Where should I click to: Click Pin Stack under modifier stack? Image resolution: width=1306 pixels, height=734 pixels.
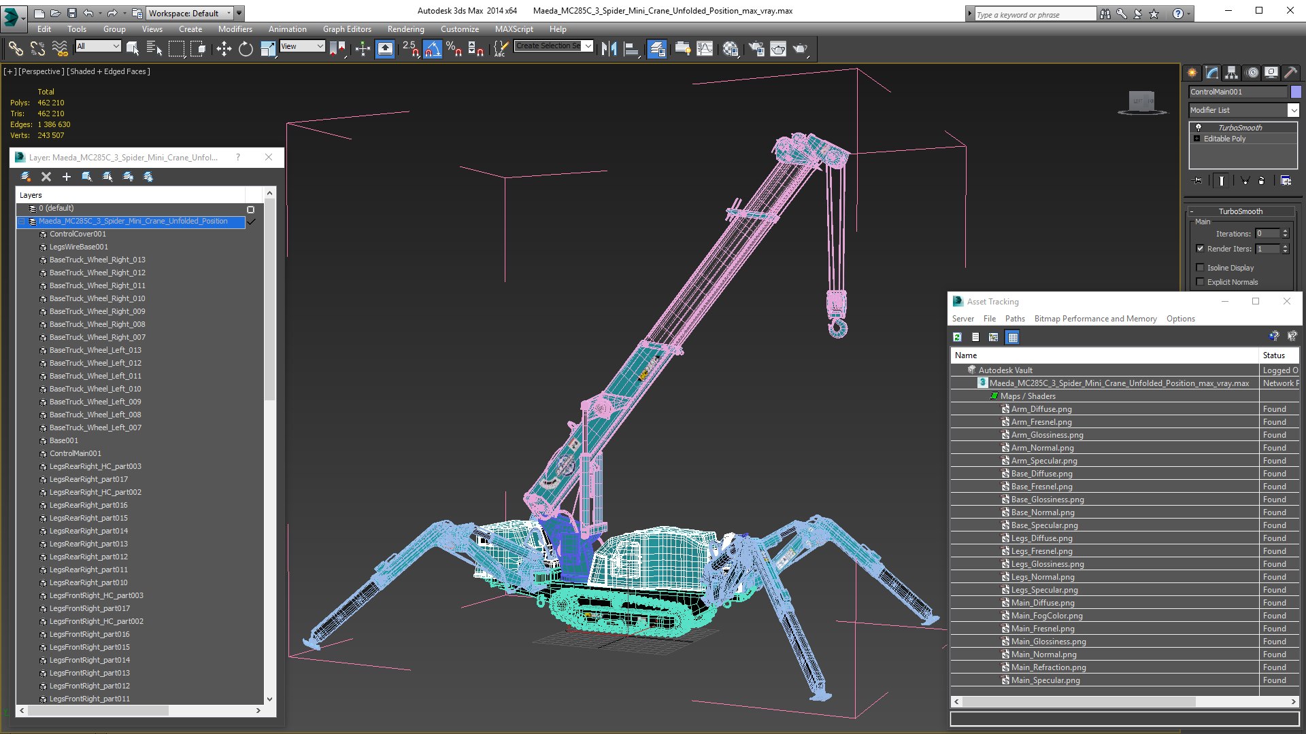(x=1198, y=181)
